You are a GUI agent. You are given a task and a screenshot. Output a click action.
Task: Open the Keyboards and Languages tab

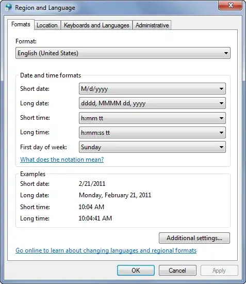(x=96, y=25)
